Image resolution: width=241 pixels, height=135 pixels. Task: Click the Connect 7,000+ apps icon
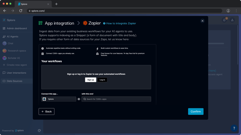[42, 54]
